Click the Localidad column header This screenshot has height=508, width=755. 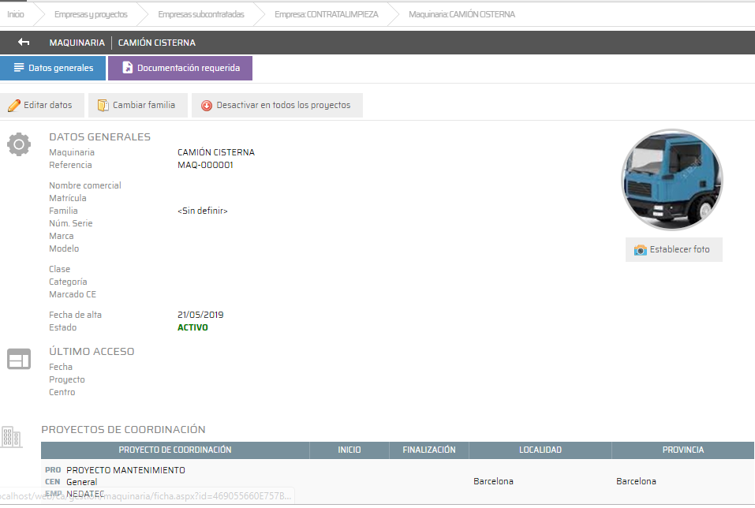pyautogui.click(x=540, y=450)
